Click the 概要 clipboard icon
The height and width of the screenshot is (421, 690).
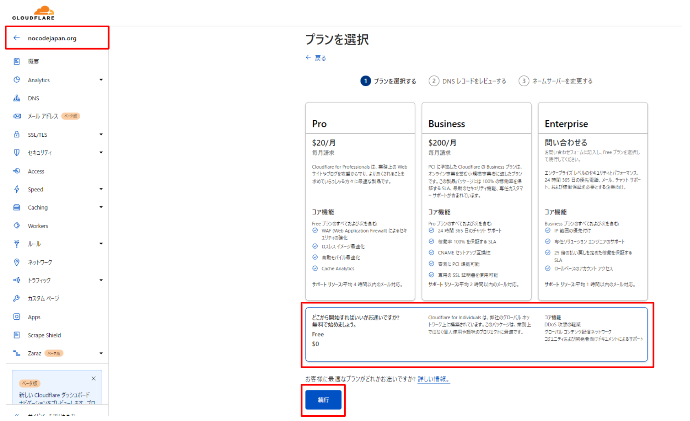click(x=17, y=61)
